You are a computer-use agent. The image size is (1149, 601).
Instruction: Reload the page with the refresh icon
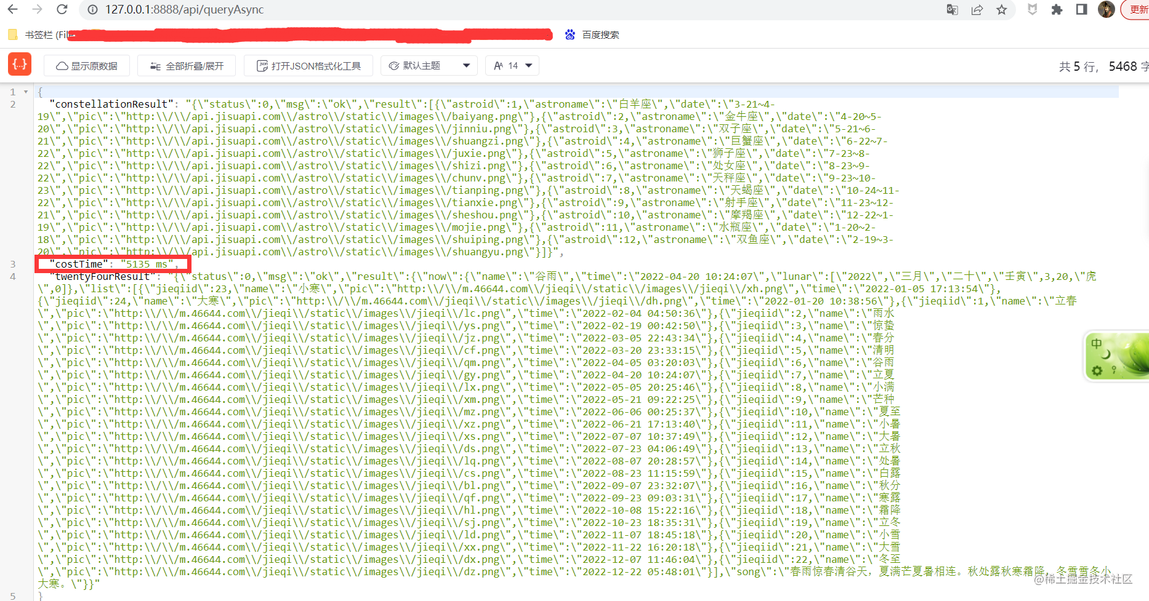point(62,10)
